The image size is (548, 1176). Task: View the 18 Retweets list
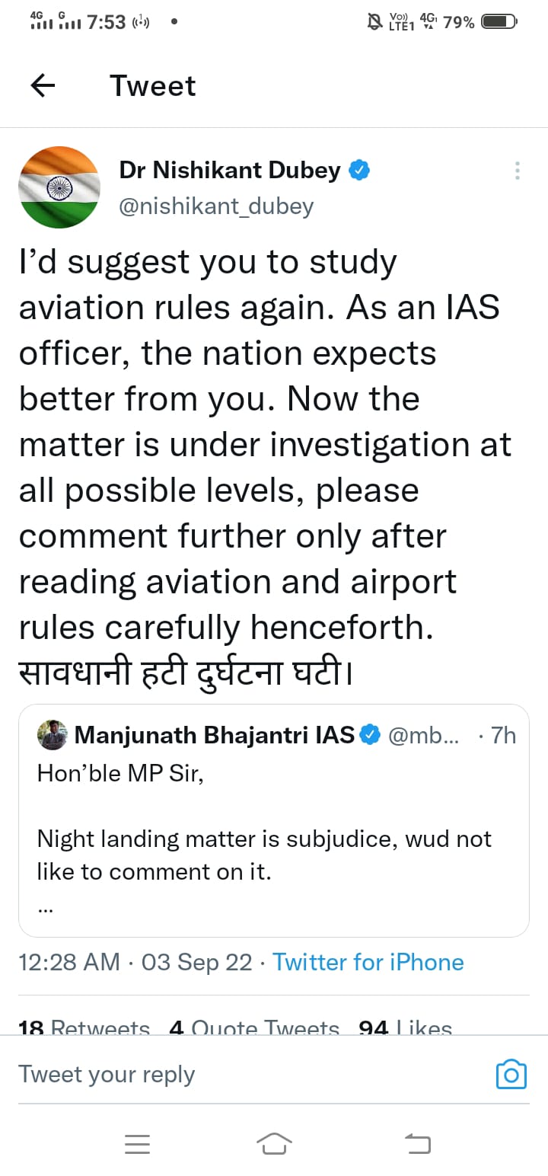[x=84, y=1026]
